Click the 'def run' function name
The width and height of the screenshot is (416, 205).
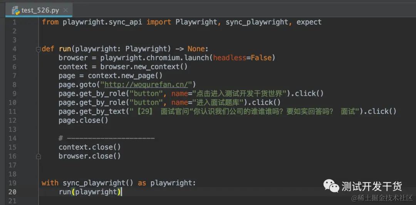click(65, 49)
